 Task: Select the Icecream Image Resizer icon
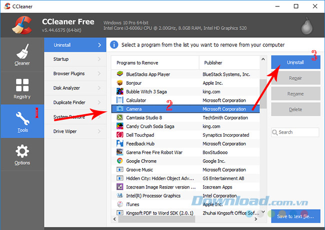[x=120, y=187]
